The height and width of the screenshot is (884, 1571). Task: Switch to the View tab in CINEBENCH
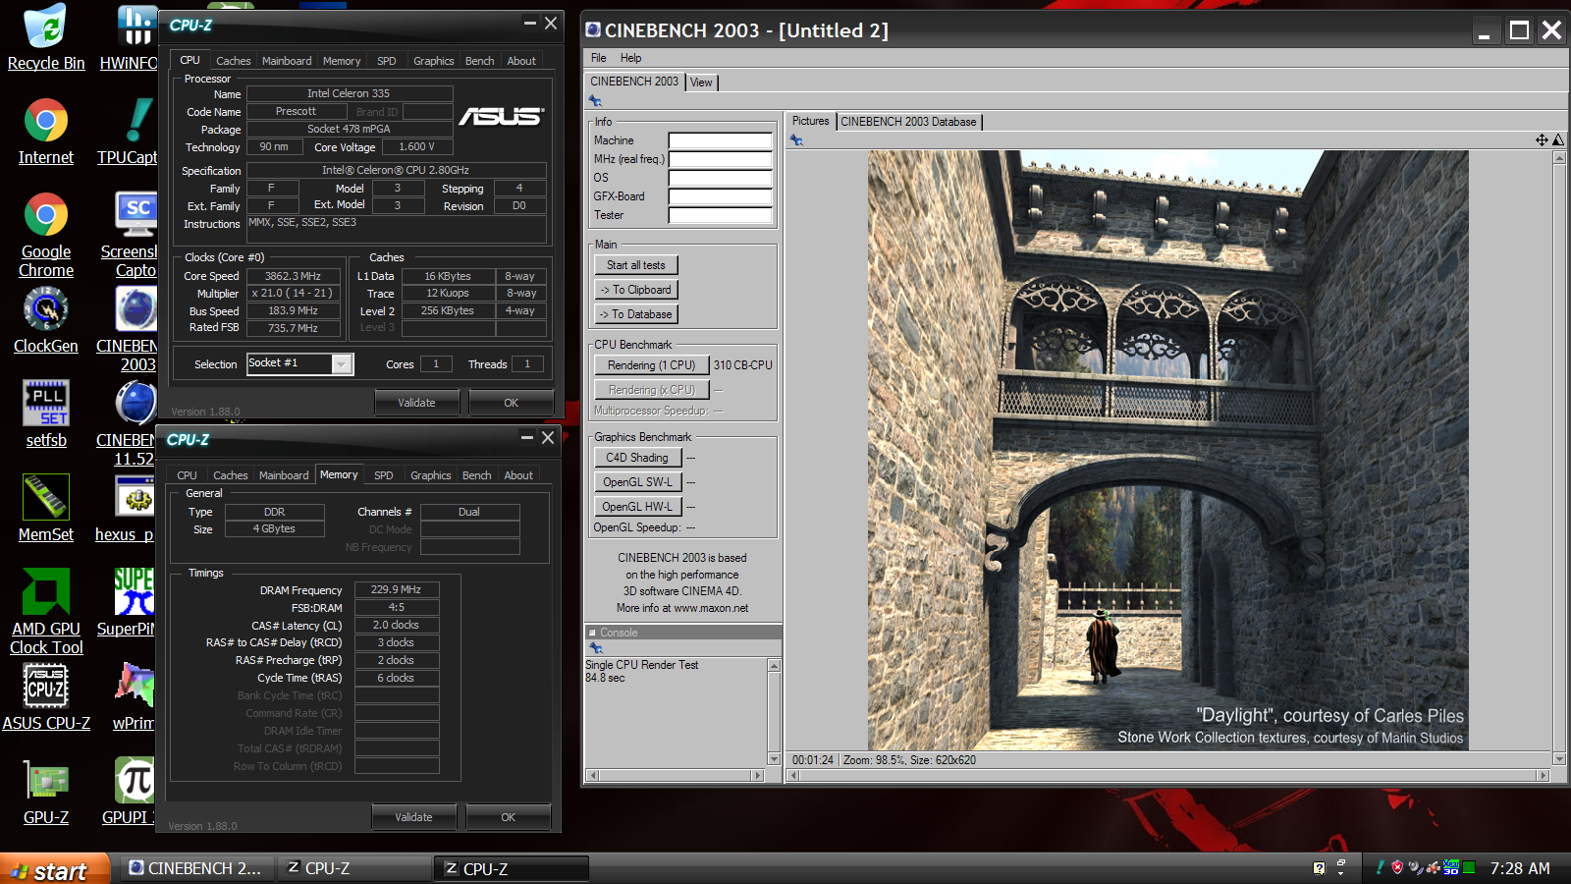[701, 83]
